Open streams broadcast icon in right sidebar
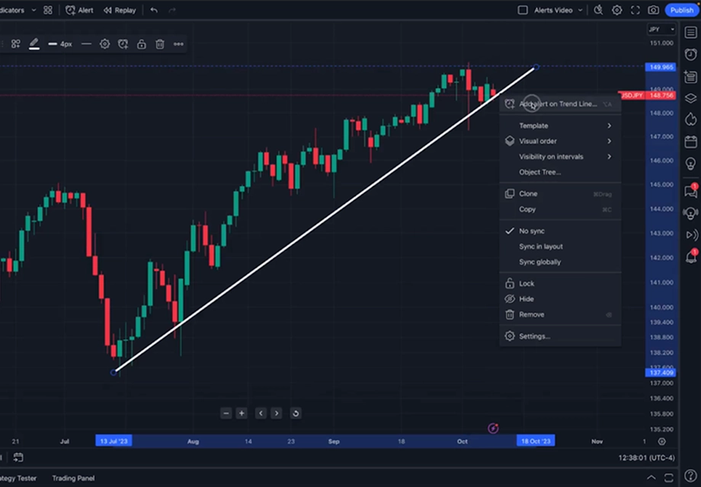The width and height of the screenshot is (701, 487). [x=691, y=235]
